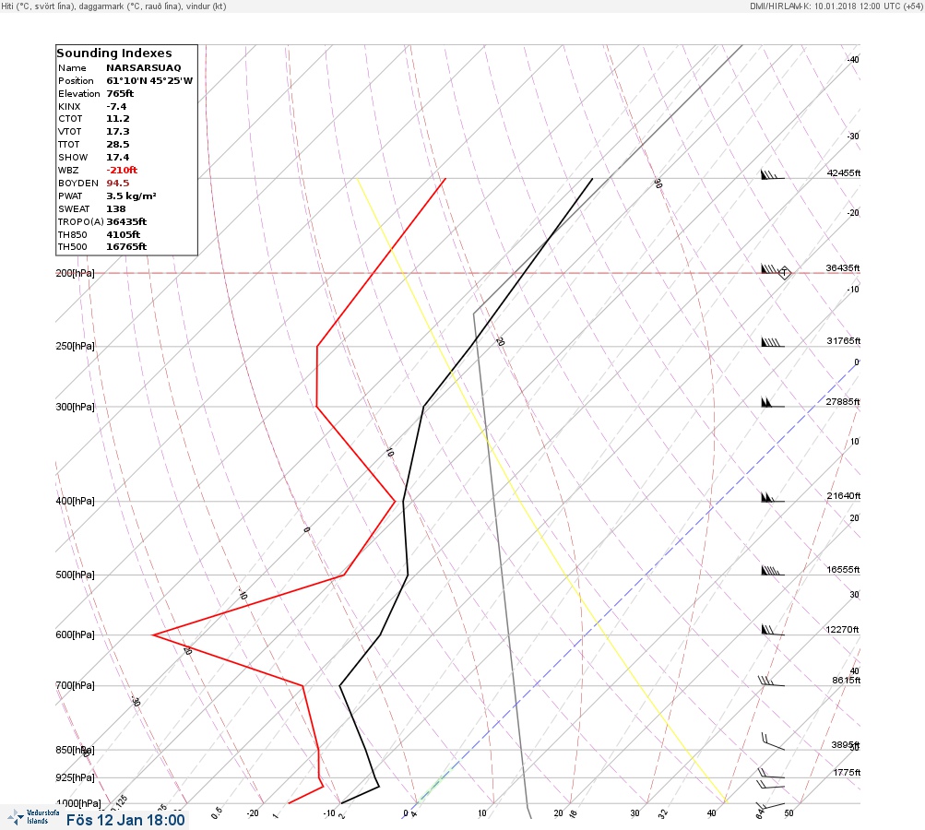This screenshot has width=925, height=830.
Task: Click the 500[hPa] pressure label
Action: click(75, 575)
